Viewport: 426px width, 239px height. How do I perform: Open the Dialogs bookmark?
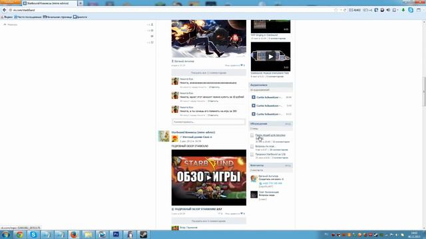(x=80, y=17)
